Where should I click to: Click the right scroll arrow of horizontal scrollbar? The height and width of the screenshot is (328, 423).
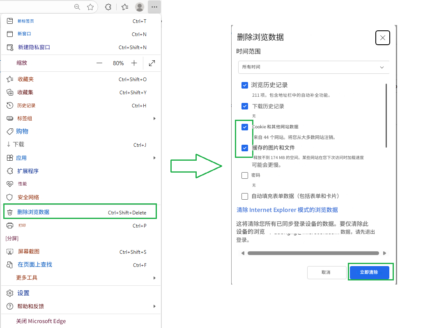(x=384, y=253)
